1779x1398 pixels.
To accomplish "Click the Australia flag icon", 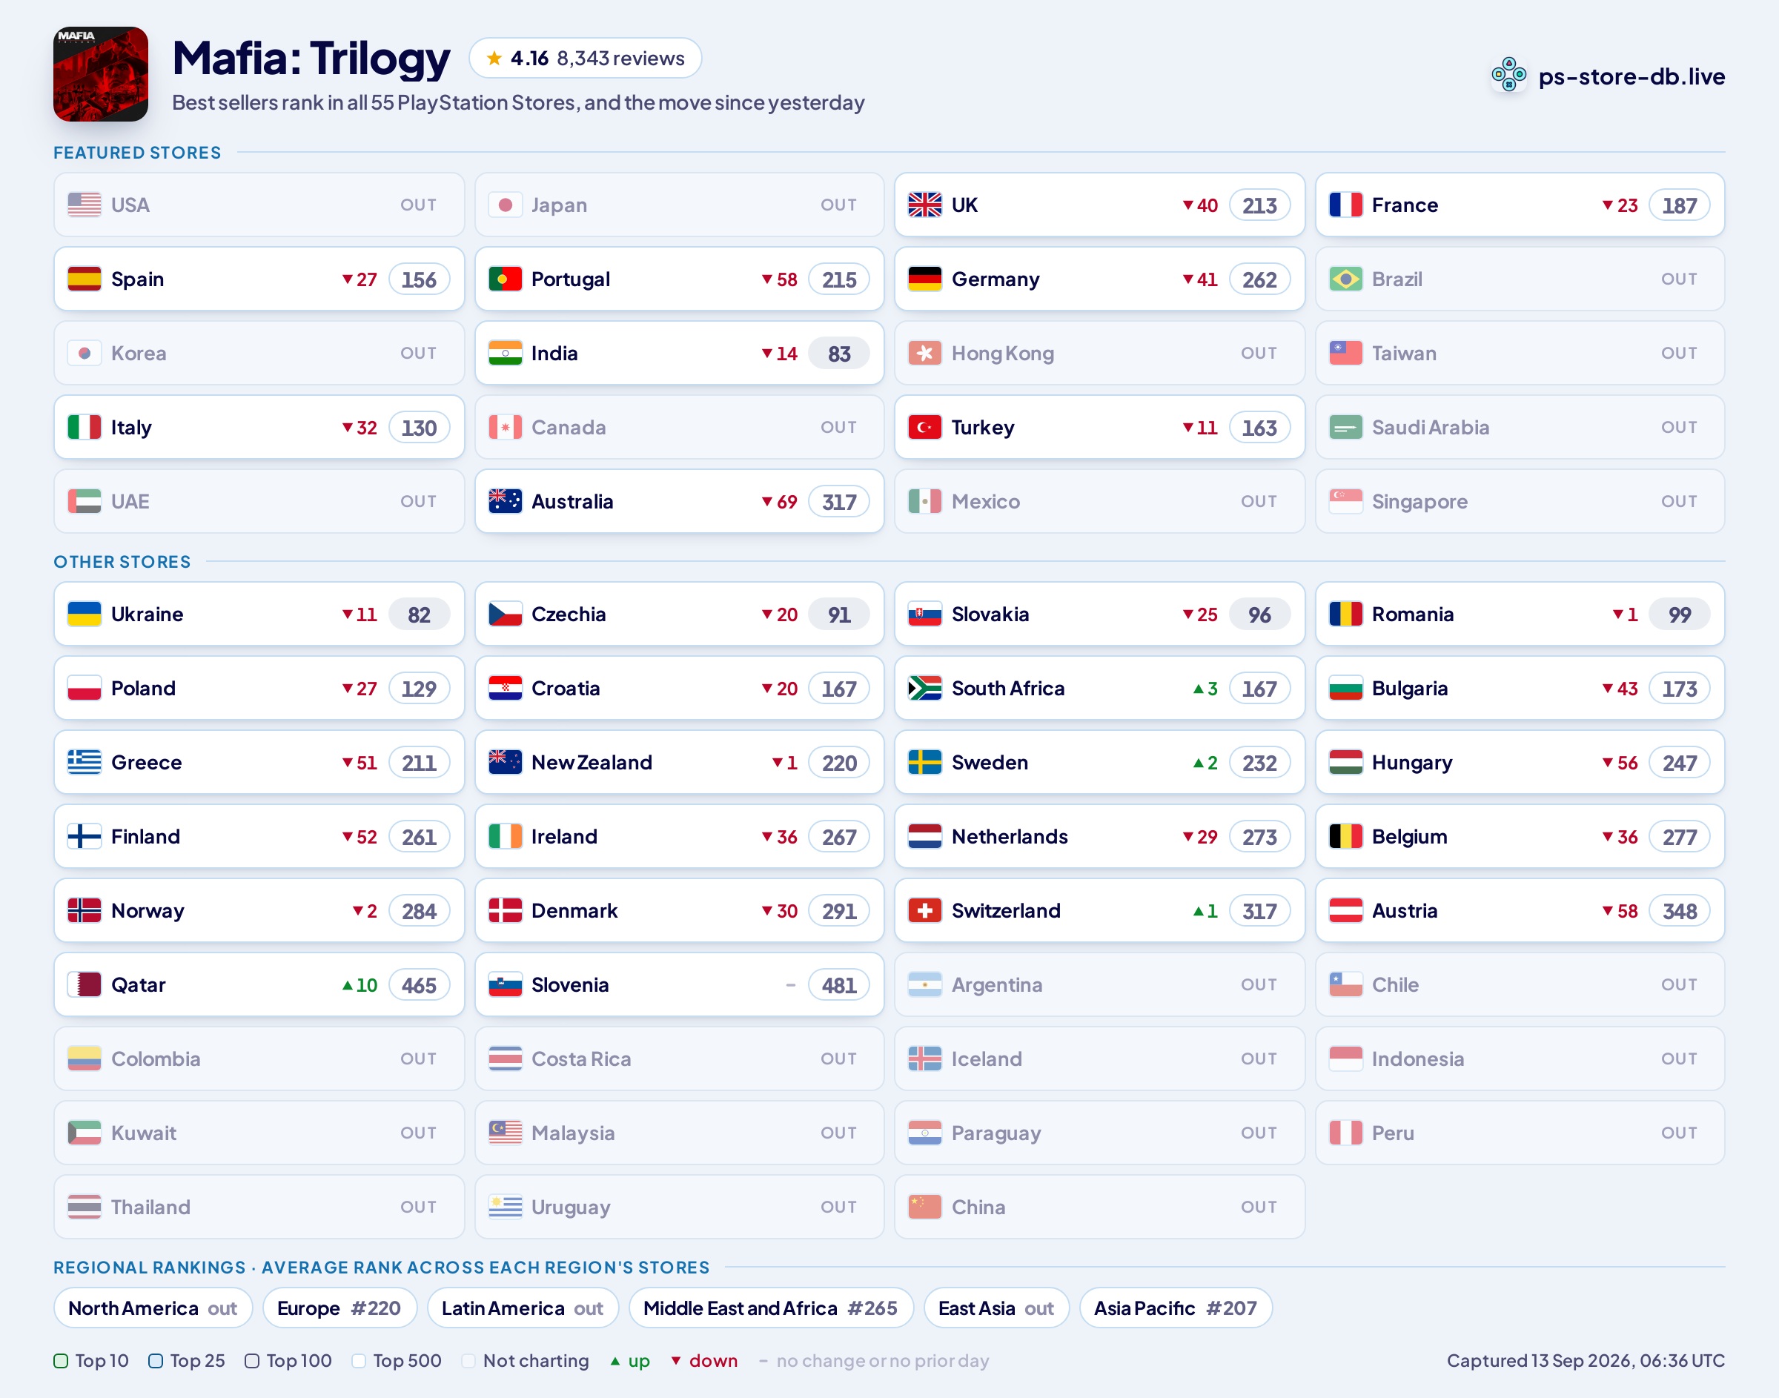I will coord(505,501).
